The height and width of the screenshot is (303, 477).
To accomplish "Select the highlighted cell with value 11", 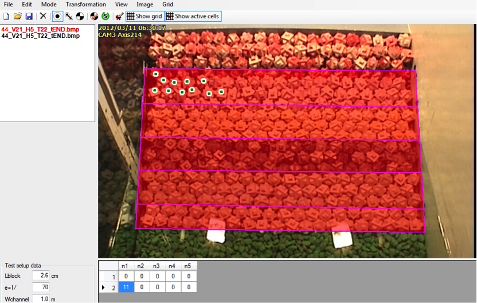I will [x=126, y=286].
